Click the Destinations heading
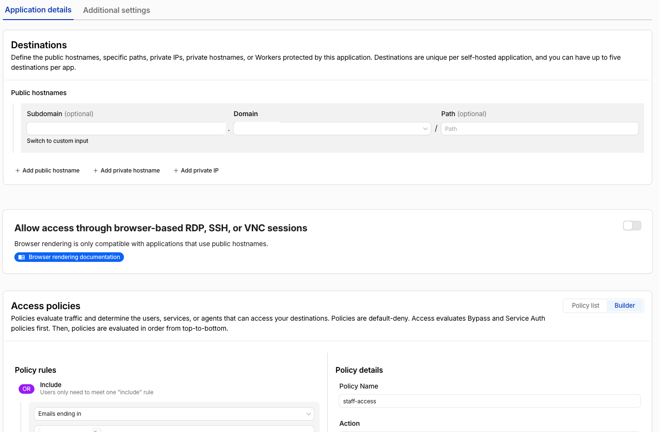 (x=39, y=45)
